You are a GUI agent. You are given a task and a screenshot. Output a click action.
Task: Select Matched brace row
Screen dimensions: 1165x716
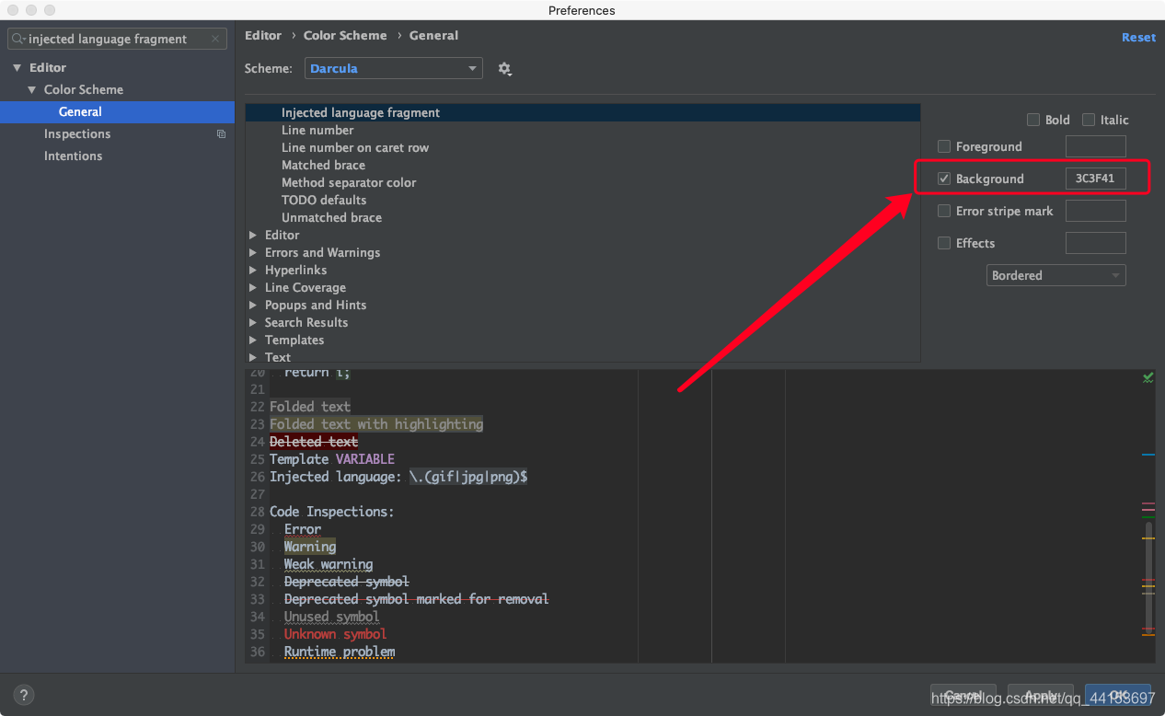(582, 165)
